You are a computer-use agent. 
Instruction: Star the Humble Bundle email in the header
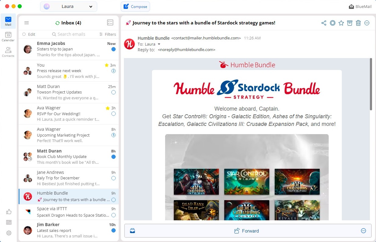click(341, 23)
